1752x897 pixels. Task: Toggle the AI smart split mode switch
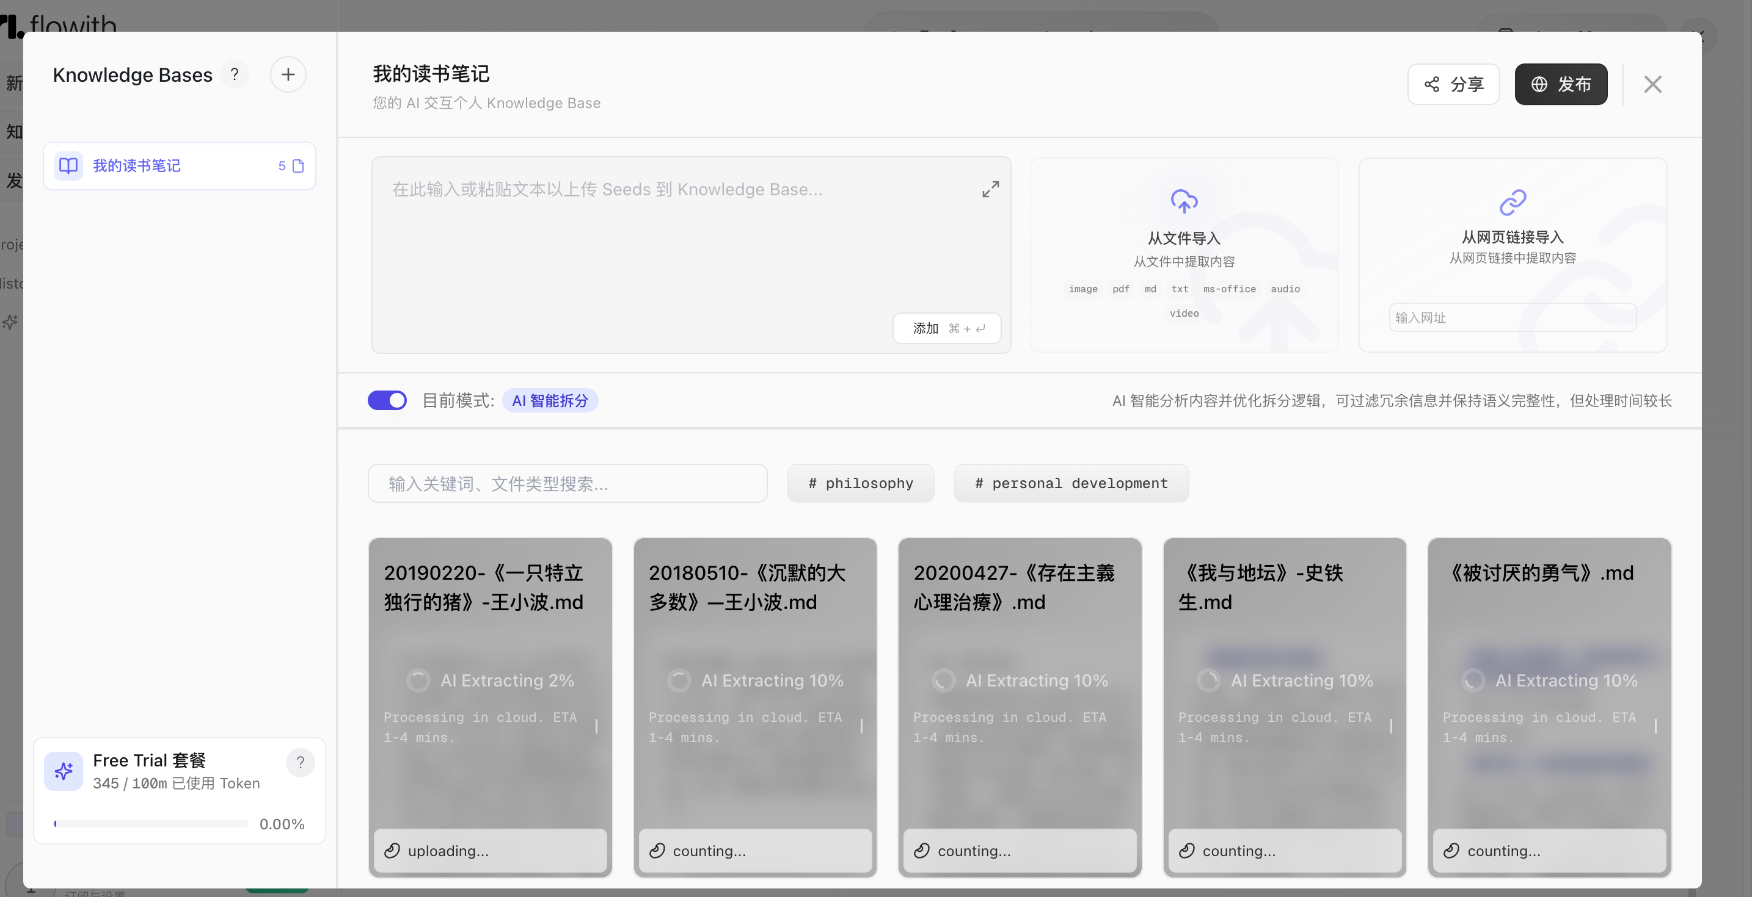pyautogui.click(x=387, y=400)
